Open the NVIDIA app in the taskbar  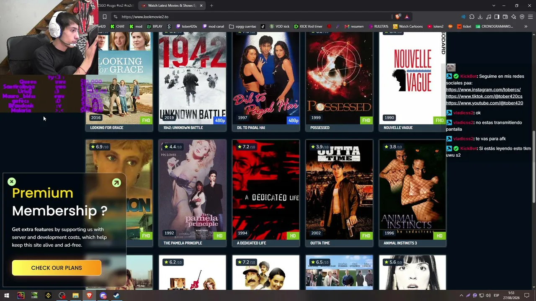pyautogui.click(x=34, y=296)
